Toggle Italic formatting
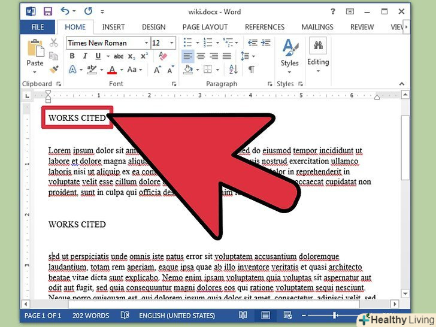The height and width of the screenshot is (327, 436). 84,56
